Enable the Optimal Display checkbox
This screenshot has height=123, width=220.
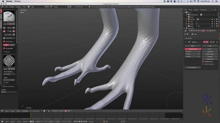tap(203, 64)
